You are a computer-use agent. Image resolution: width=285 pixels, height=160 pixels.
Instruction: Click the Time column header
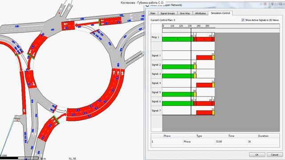(x=231, y=136)
